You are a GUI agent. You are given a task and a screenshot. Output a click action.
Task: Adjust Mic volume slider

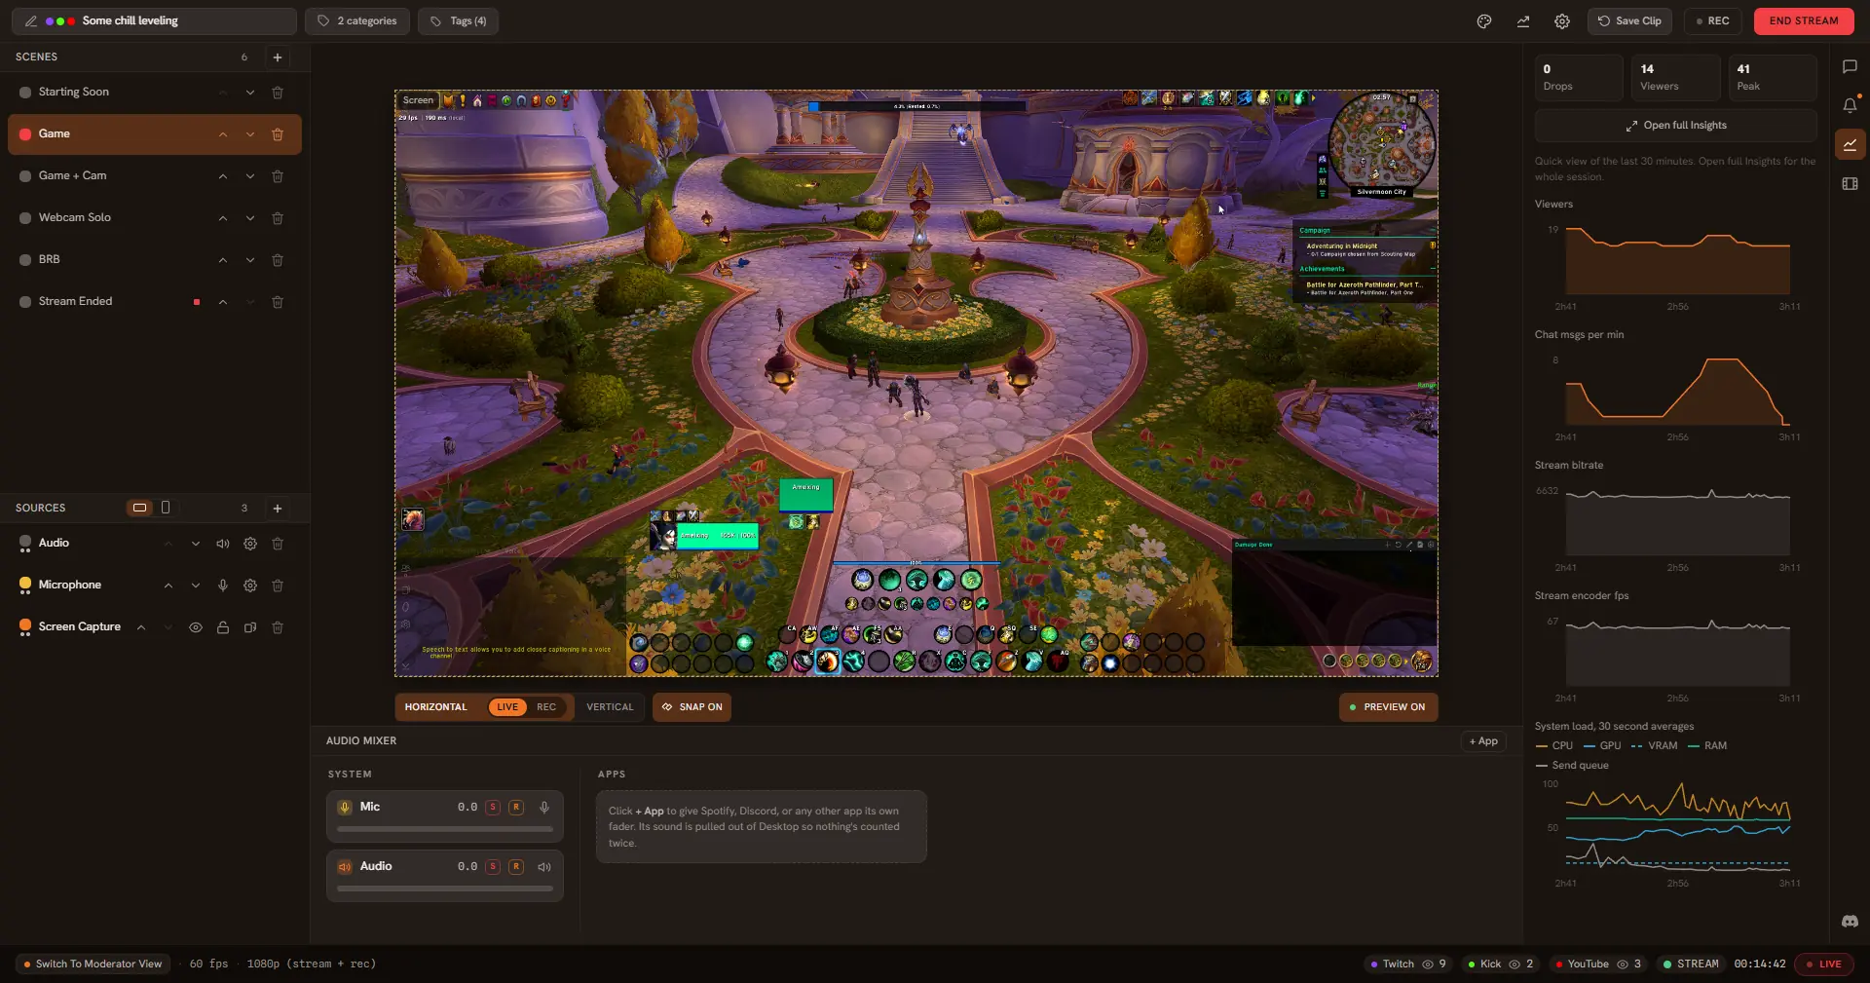tap(445, 830)
